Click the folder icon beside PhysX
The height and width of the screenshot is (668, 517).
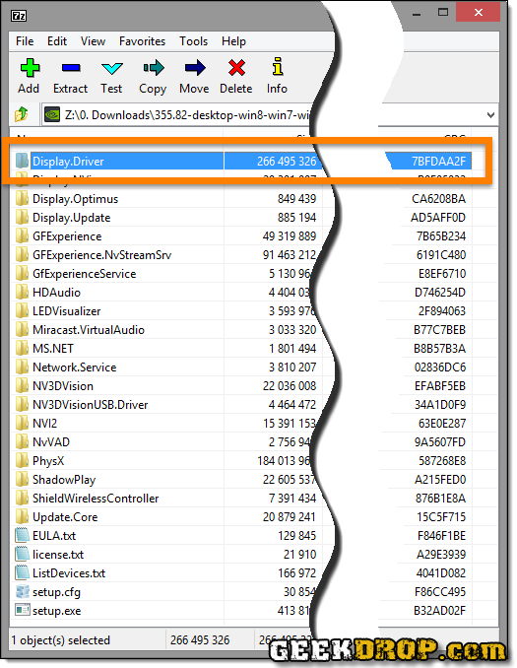pyautogui.click(x=22, y=460)
